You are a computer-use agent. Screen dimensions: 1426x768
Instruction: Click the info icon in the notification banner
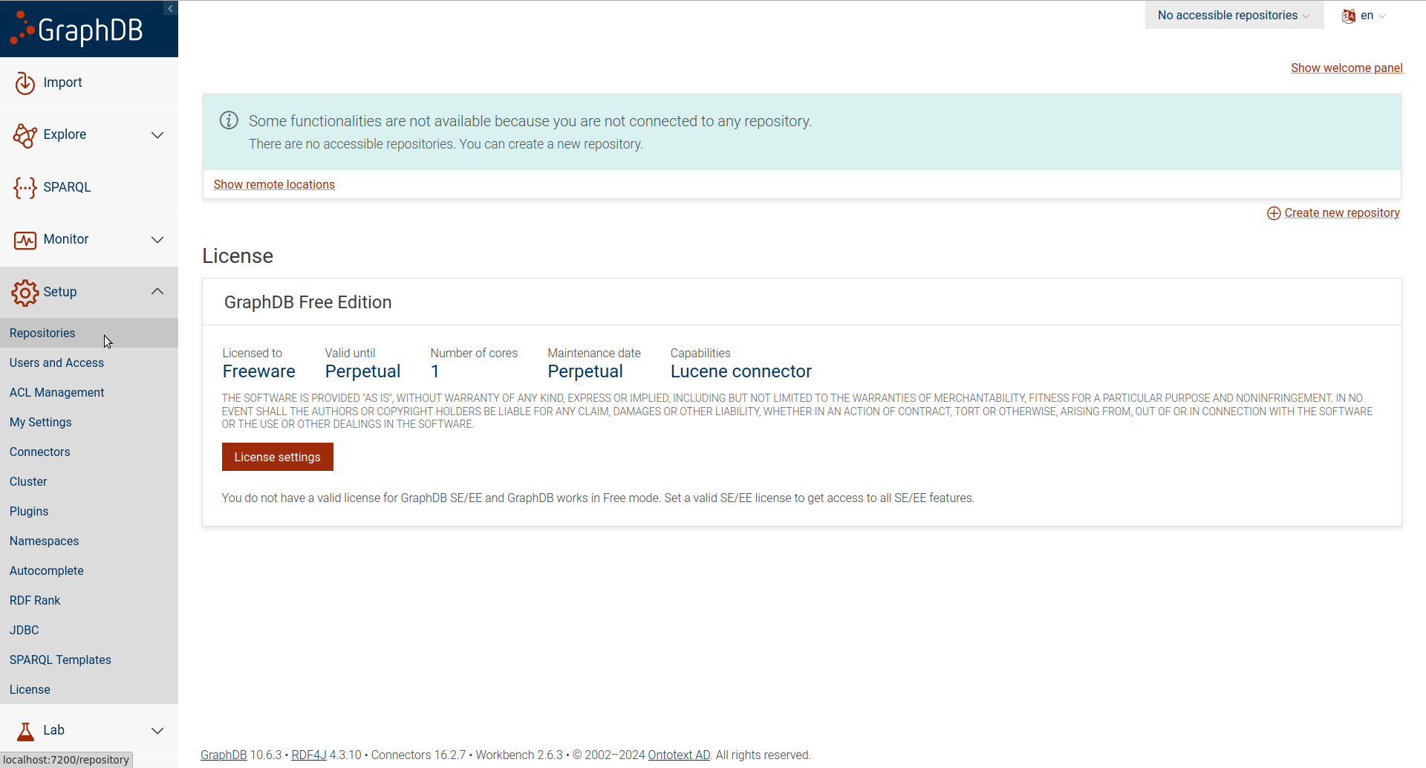[229, 120]
